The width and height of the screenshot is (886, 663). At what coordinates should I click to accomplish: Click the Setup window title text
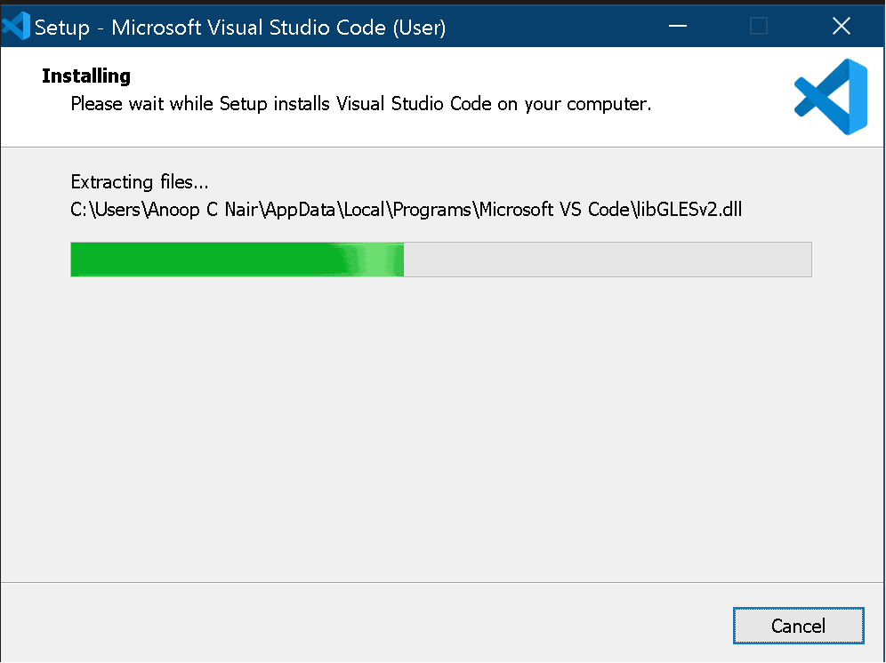pyautogui.click(x=240, y=28)
